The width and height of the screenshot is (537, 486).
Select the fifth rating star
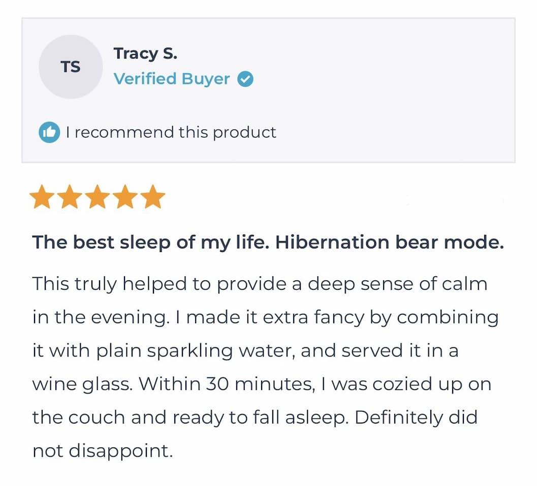click(x=153, y=197)
